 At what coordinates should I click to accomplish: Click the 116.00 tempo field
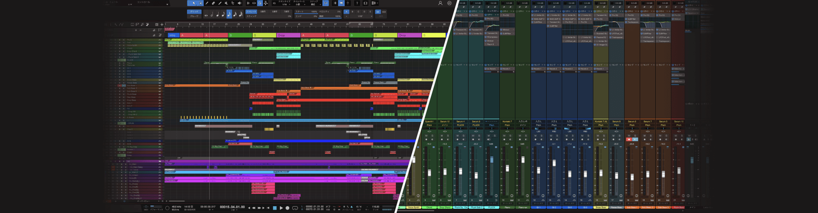tap(375, 207)
